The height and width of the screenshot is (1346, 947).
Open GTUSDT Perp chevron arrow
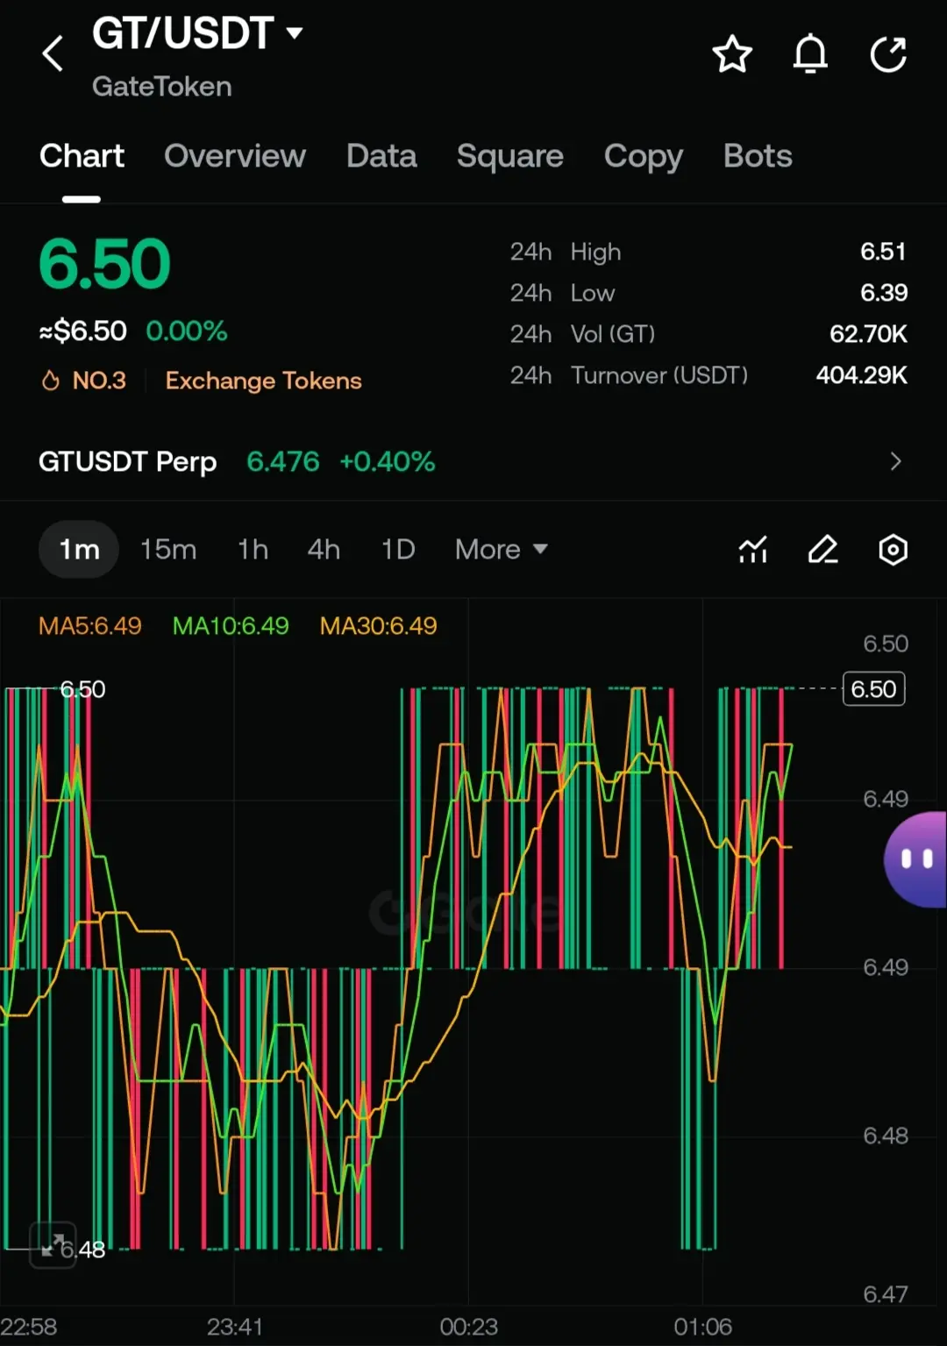click(x=895, y=461)
